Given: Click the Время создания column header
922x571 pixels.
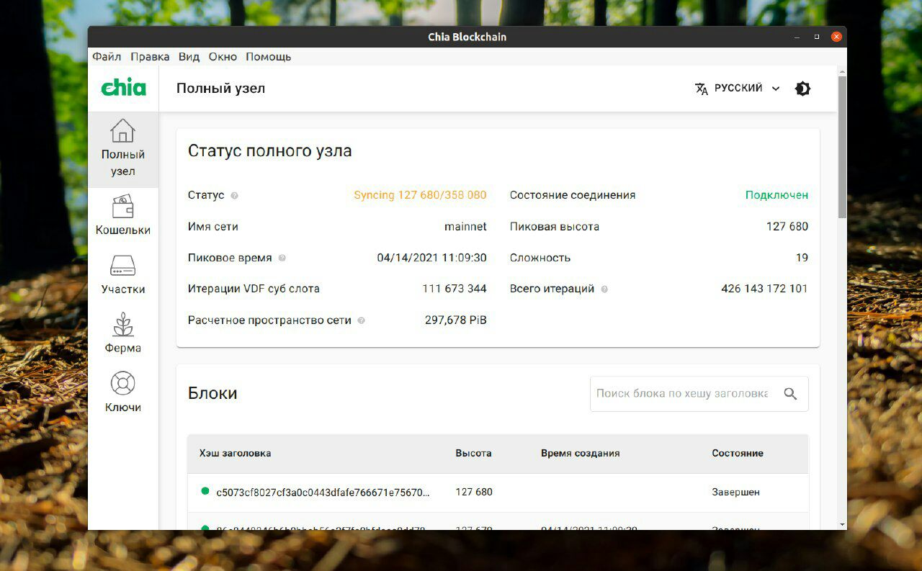Looking at the screenshot, I should pos(580,453).
